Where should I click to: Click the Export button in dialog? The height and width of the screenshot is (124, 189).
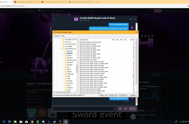coord(123,95)
